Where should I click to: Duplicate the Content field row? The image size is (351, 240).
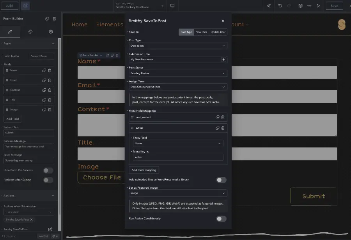coord(44,90)
